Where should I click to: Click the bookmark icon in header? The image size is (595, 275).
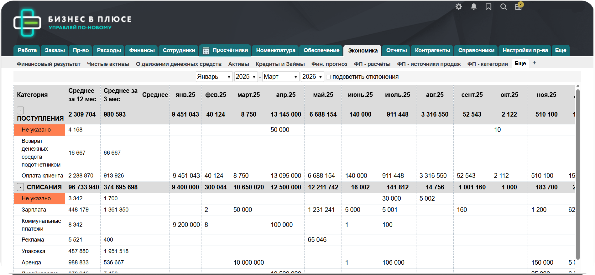point(488,7)
